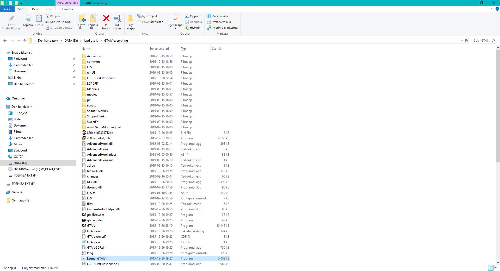Click the refresh icon beside address bar
This screenshot has width=500, height=271.
[x=466, y=41]
